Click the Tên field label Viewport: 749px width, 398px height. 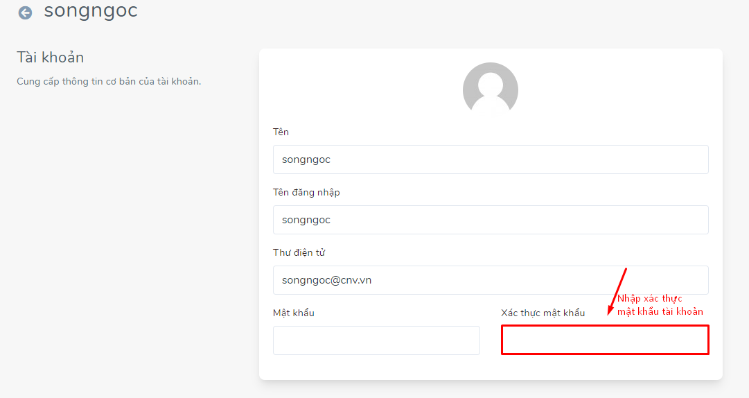pyautogui.click(x=281, y=132)
